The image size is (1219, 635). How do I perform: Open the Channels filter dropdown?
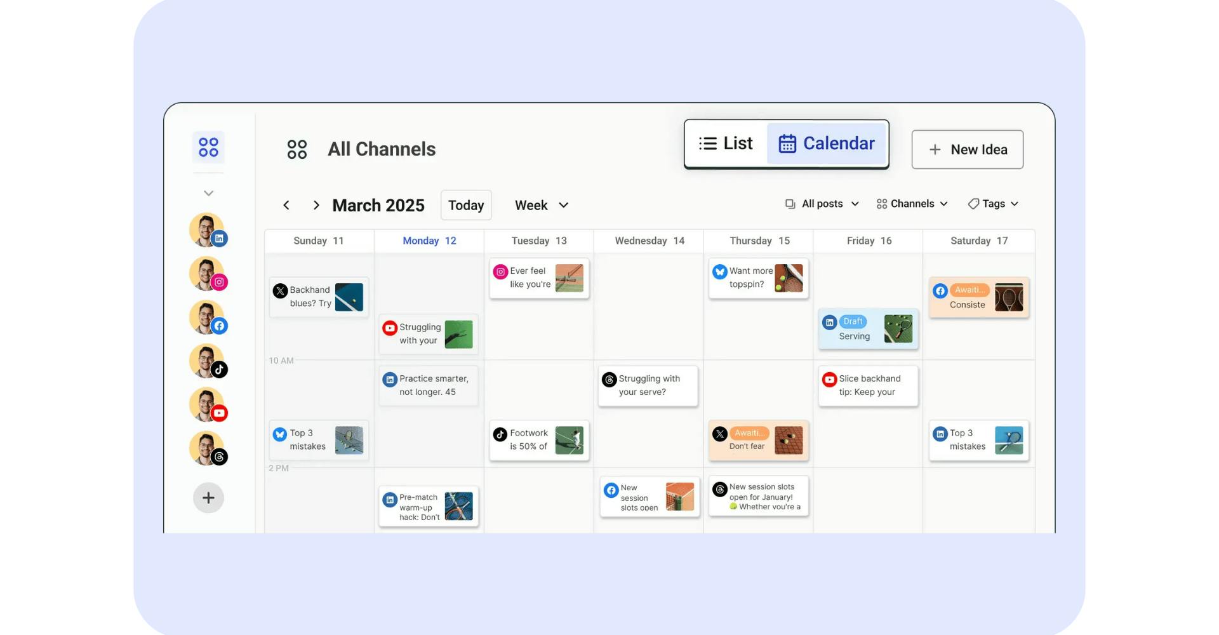point(912,204)
